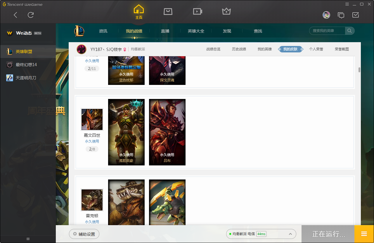Open the 资讯 navigation tab
Viewport: 374px width, 243px height.
tap(103, 31)
